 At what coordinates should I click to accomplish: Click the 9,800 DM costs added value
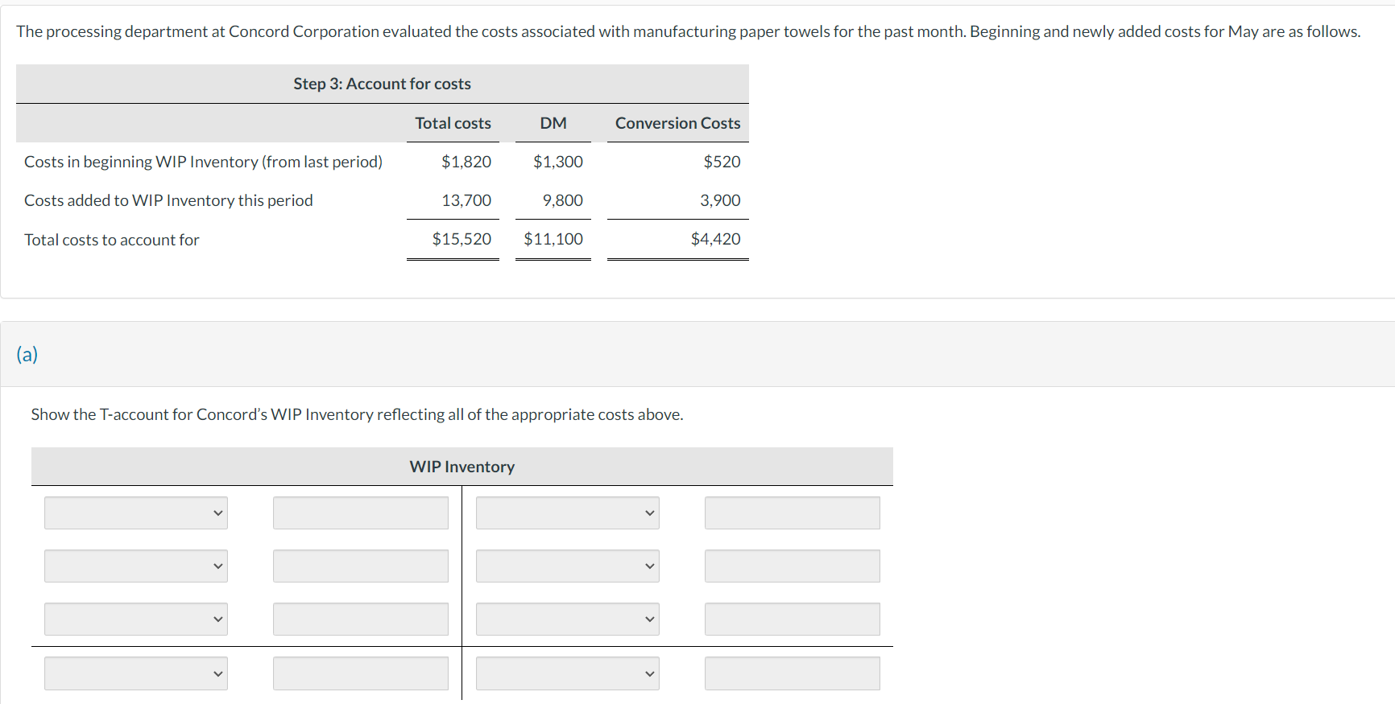point(563,200)
